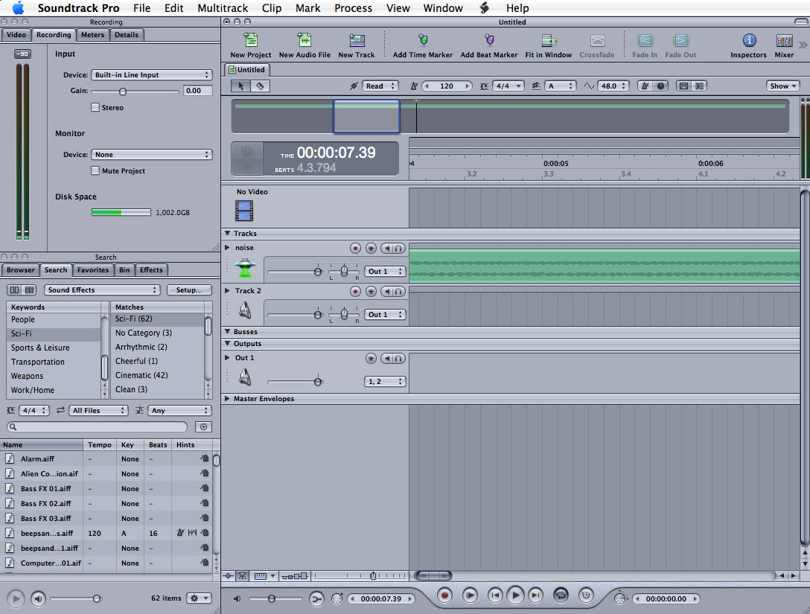Image resolution: width=810 pixels, height=614 pixels.
Task: Switch search view to column view
Action: point(14,290)
